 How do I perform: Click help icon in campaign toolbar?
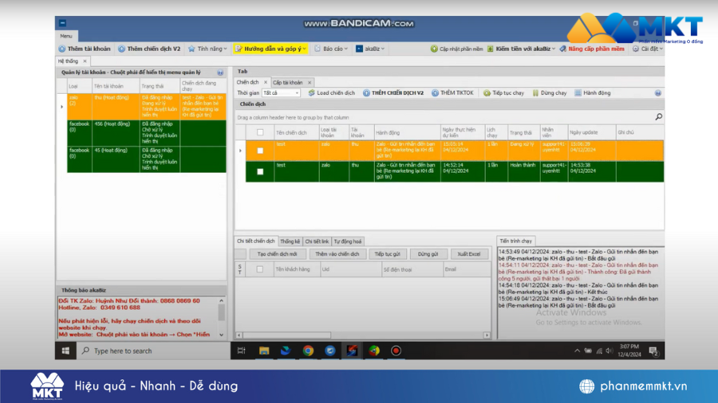pyautogui.click(x=657, y=92)
